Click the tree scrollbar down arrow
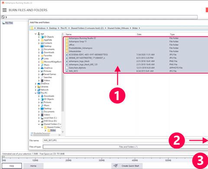 point(63,132)
